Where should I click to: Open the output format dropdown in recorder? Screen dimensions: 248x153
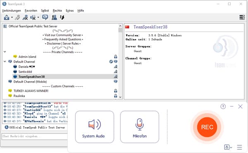coord(228,147)
